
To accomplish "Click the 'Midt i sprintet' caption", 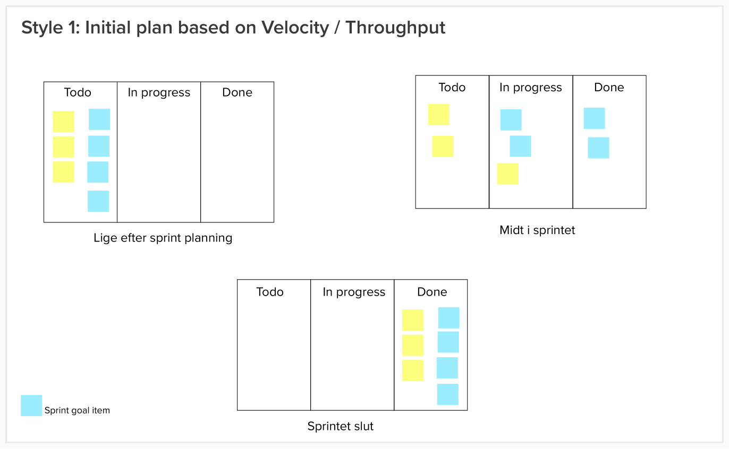I will click(537, 230).
